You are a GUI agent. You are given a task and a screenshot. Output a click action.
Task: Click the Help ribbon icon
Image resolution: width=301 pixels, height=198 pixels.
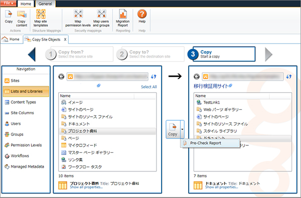point(142,17)
